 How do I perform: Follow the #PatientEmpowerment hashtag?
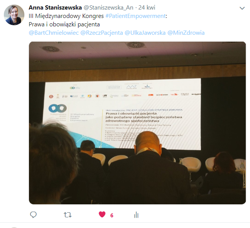pyautogui.click(x=136, y=16)
